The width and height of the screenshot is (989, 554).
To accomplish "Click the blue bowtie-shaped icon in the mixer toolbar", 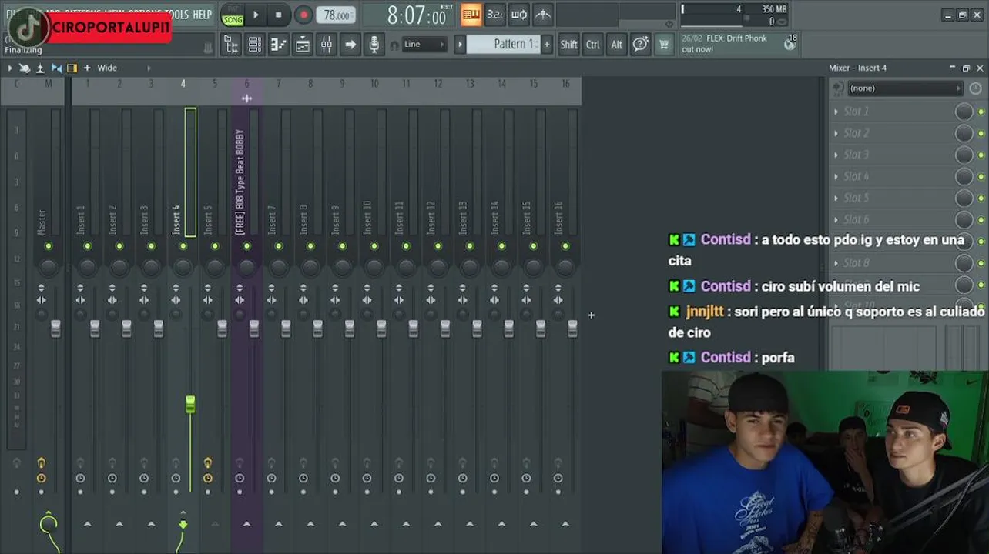I will point(56,68).
